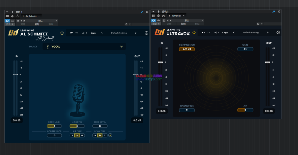The height and width of the screenshot is (155, 298).
Task: Pin the UltraVox plugin window
Action: [273, 12]
